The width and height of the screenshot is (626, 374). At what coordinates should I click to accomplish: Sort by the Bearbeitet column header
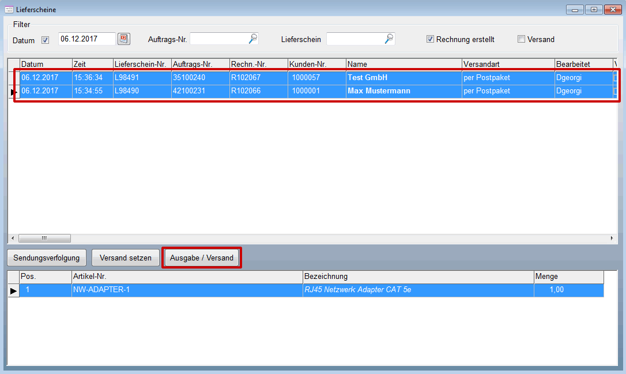584,64
